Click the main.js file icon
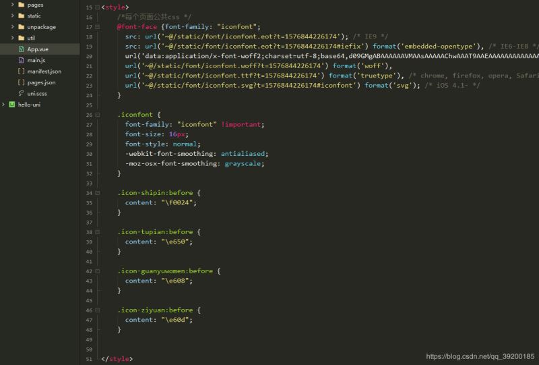 pyautogui.click(x=21, y=60)
